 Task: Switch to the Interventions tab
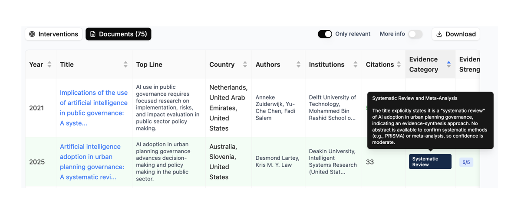pos(53,34)
